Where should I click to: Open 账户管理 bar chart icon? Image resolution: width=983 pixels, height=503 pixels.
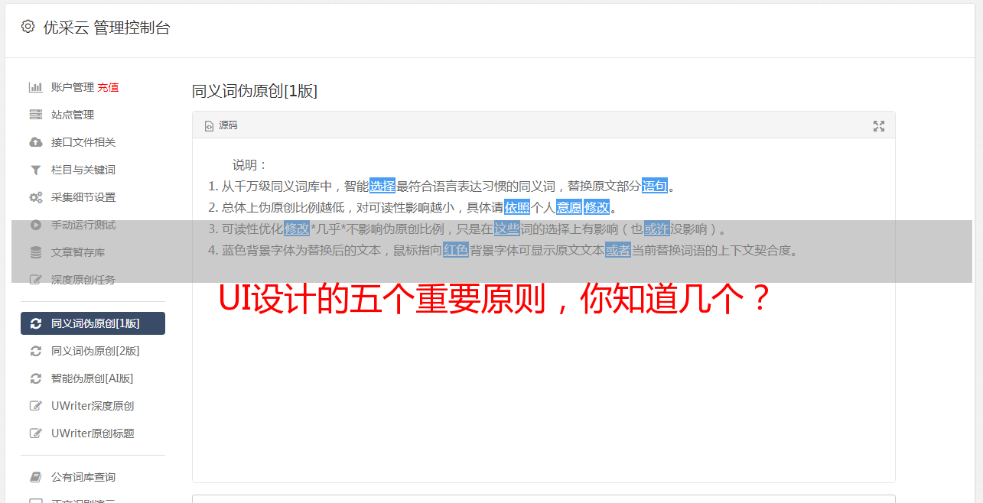[x=35, y=87]
